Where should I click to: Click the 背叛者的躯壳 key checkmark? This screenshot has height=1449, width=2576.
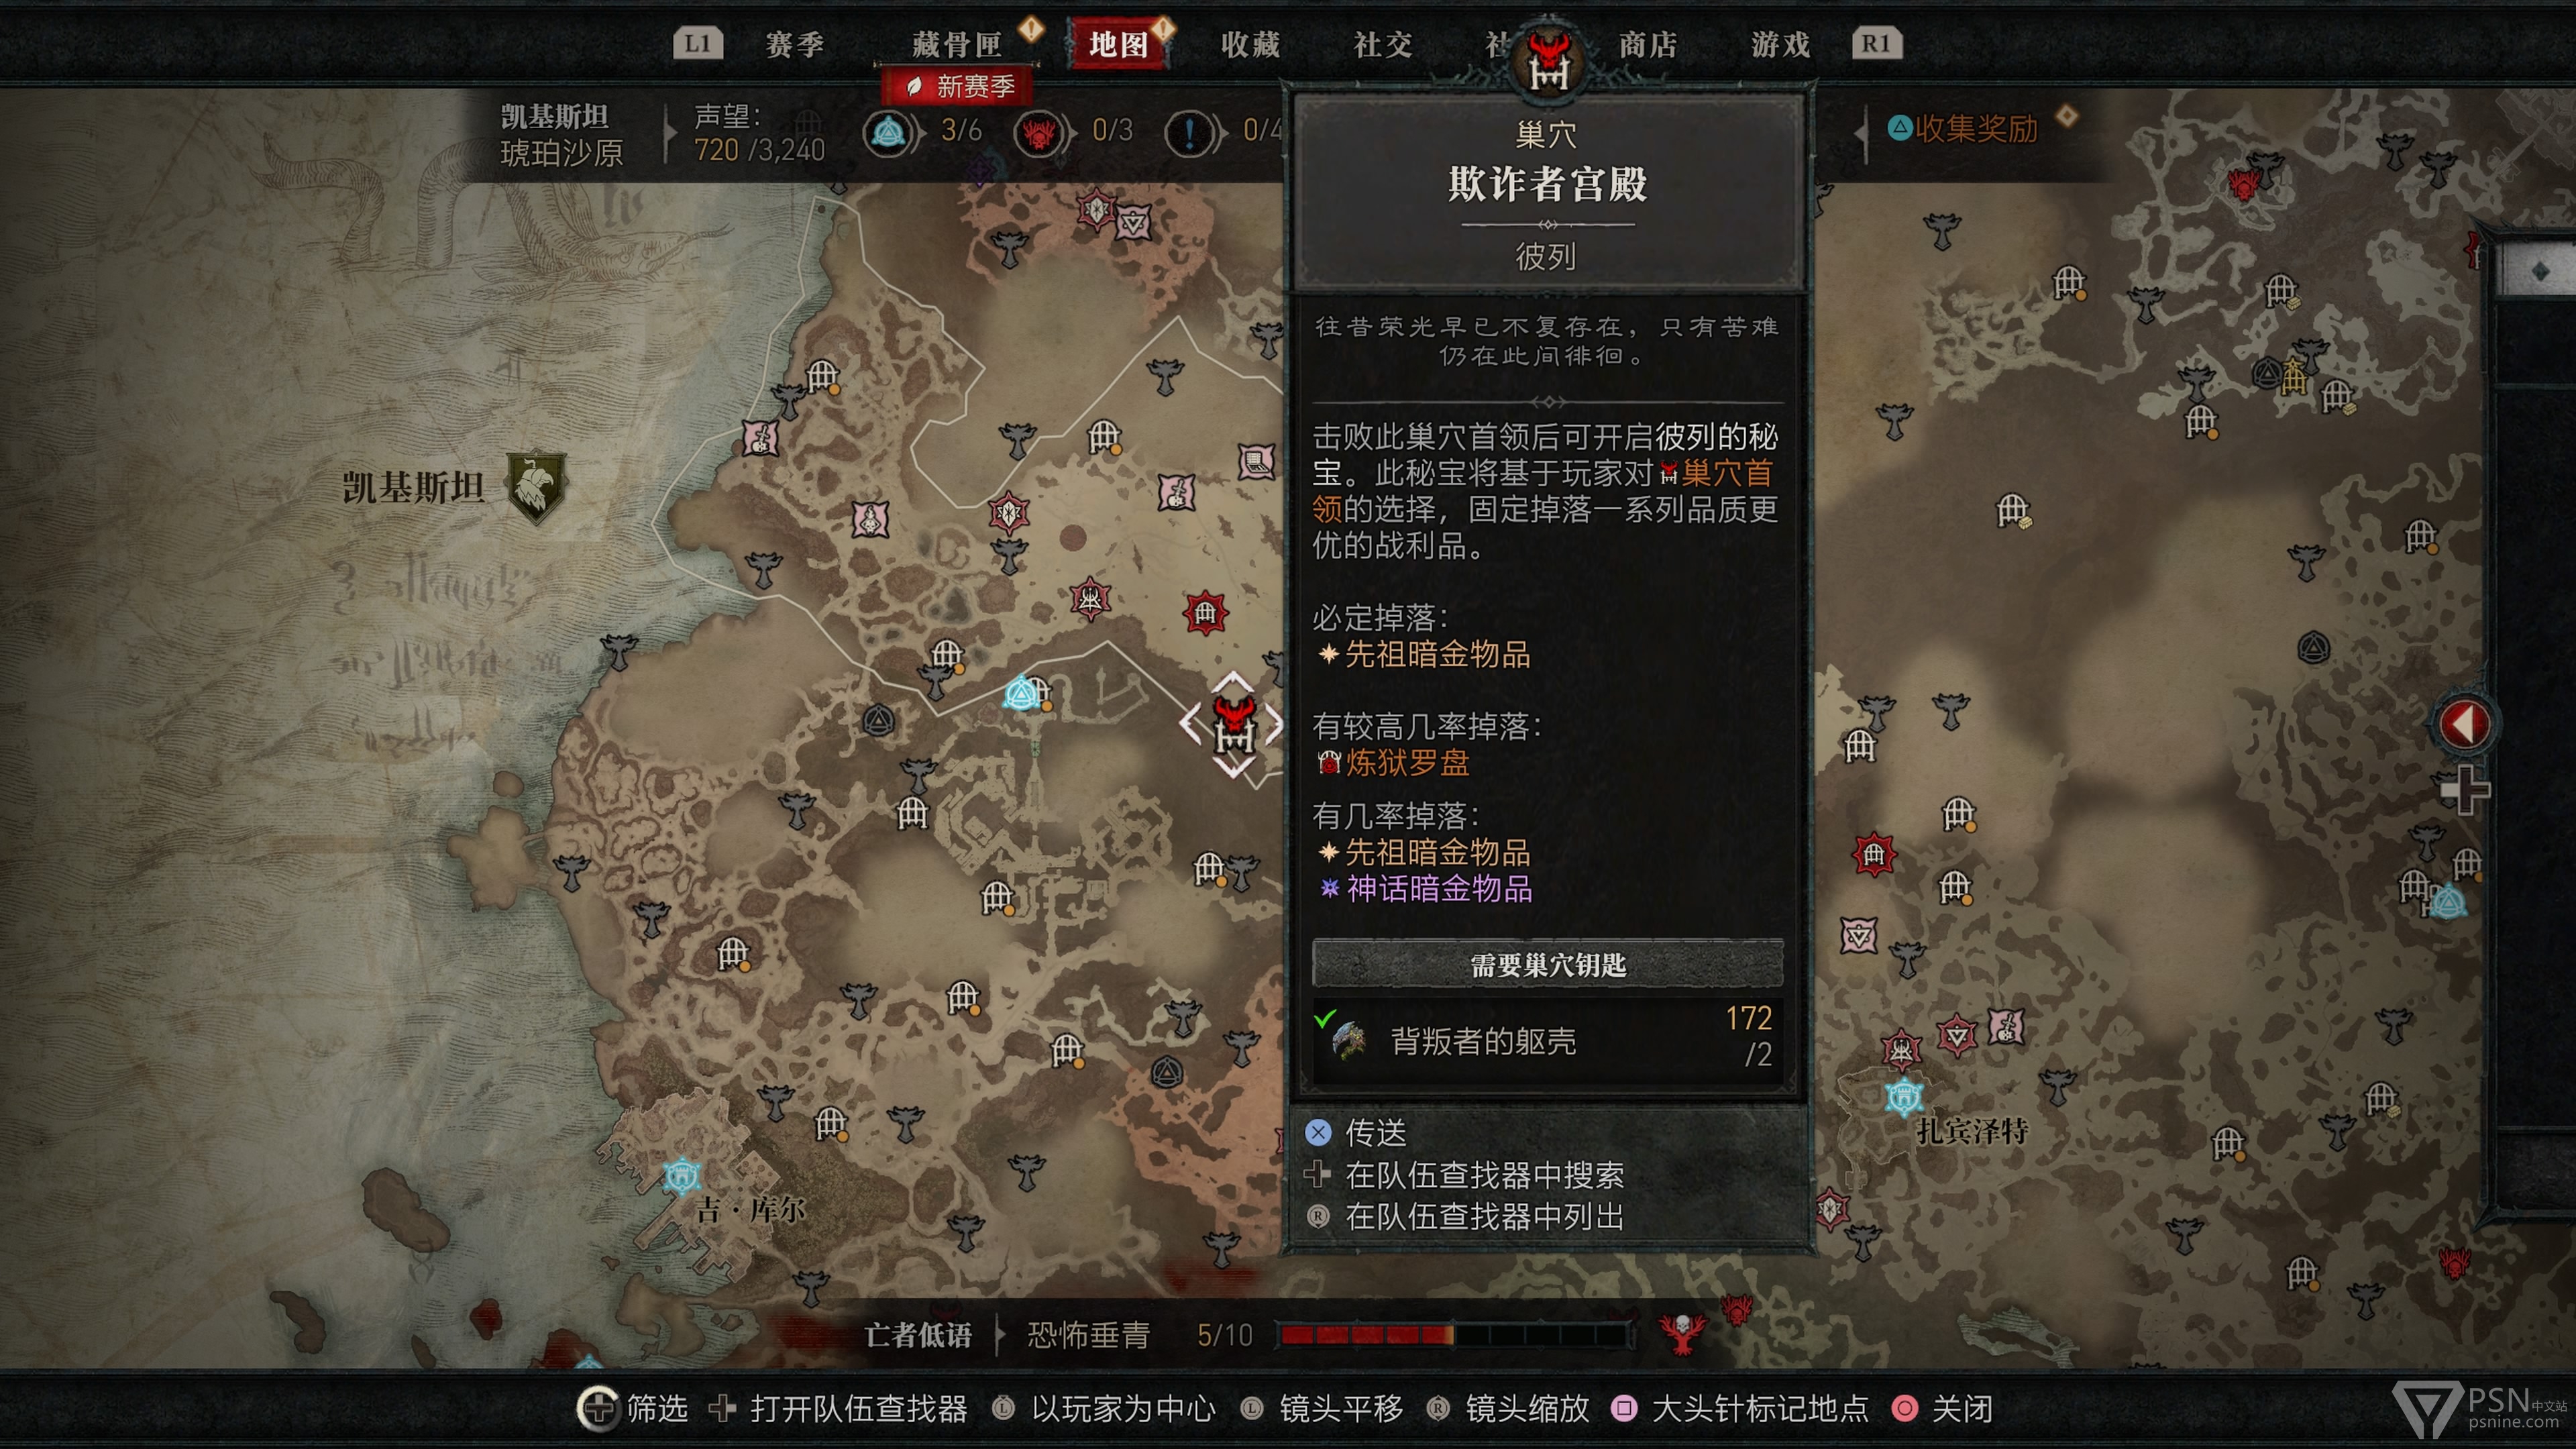pyautogui.click(x=1325, y=1018)
